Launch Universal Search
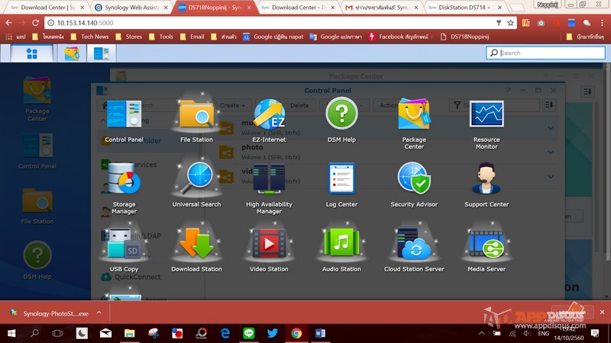The height and width of the screenshot is (343, 611). [x=196, y=185]
